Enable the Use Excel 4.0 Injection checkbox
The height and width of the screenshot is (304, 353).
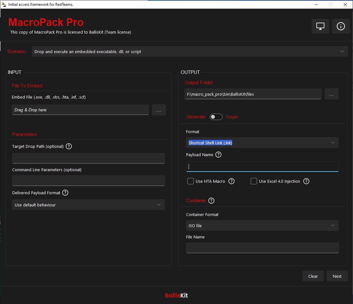[254, 181]
